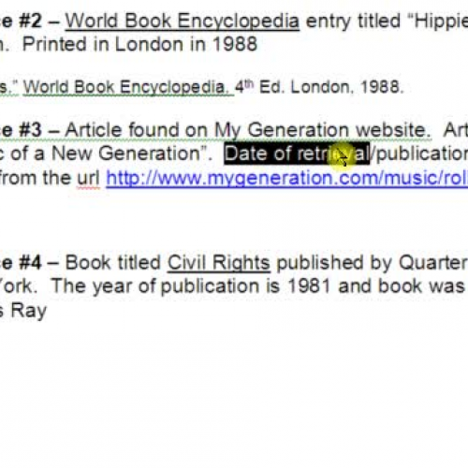Open the mygeneration.com music hyperlink
Image resolution: width=468 pixels, height=468 pixels.
point(286,179)
